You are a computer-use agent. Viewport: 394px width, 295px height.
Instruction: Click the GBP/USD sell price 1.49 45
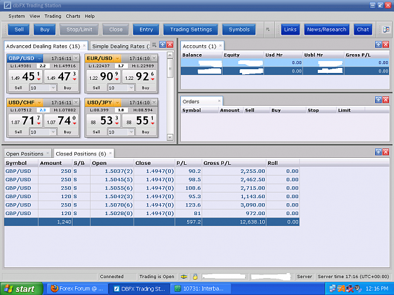pyautogui.click(x=26, y=77)
